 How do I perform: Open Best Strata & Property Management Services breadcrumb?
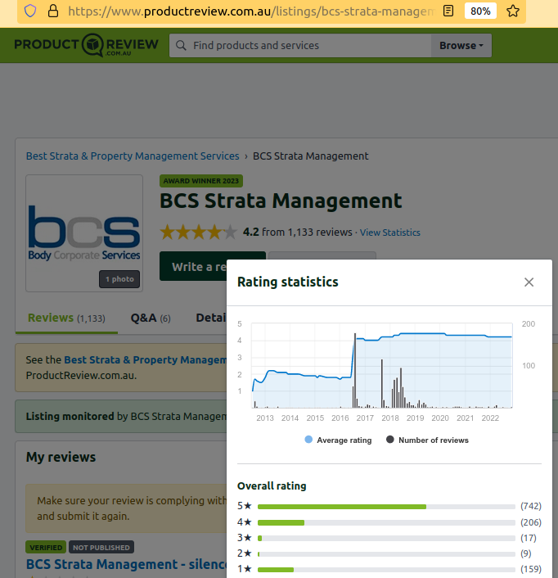tap(133, 156)
